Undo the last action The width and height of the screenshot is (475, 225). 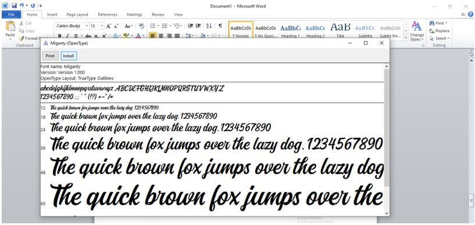pos(22,5)
